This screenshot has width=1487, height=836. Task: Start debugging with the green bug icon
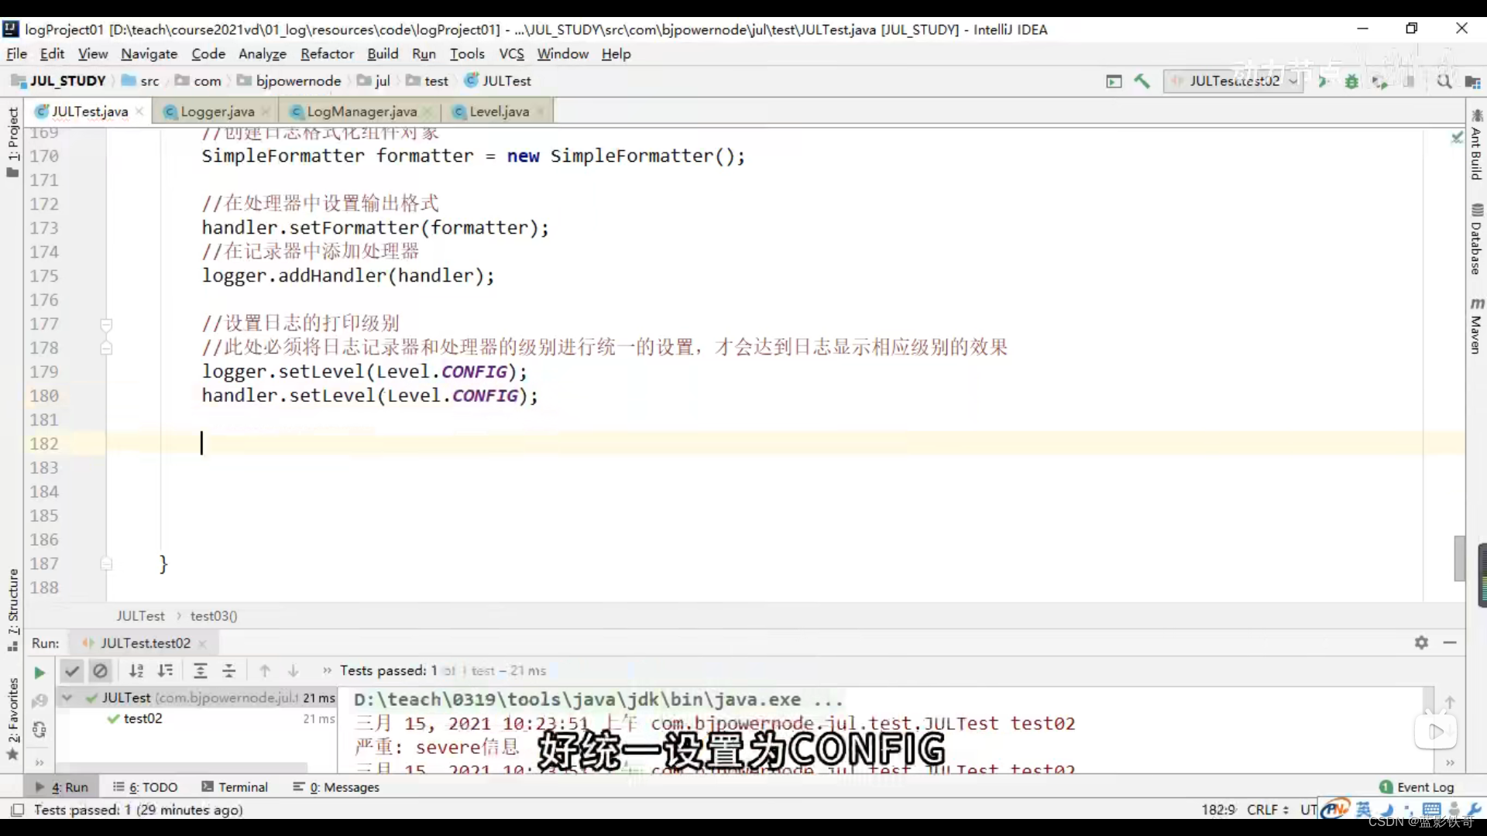1351,81
